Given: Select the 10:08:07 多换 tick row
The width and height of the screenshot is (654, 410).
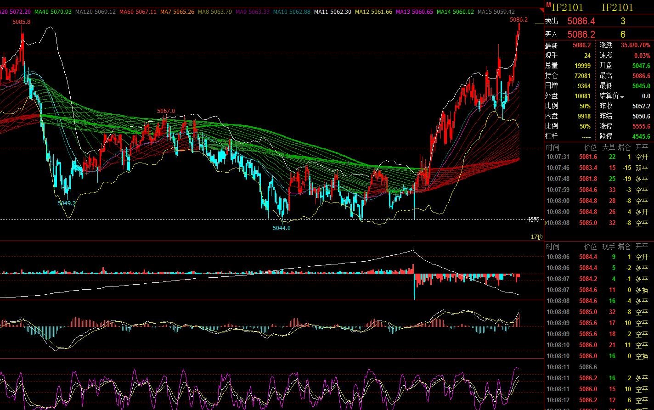Looking at the screenshot, I should [598, 290].
